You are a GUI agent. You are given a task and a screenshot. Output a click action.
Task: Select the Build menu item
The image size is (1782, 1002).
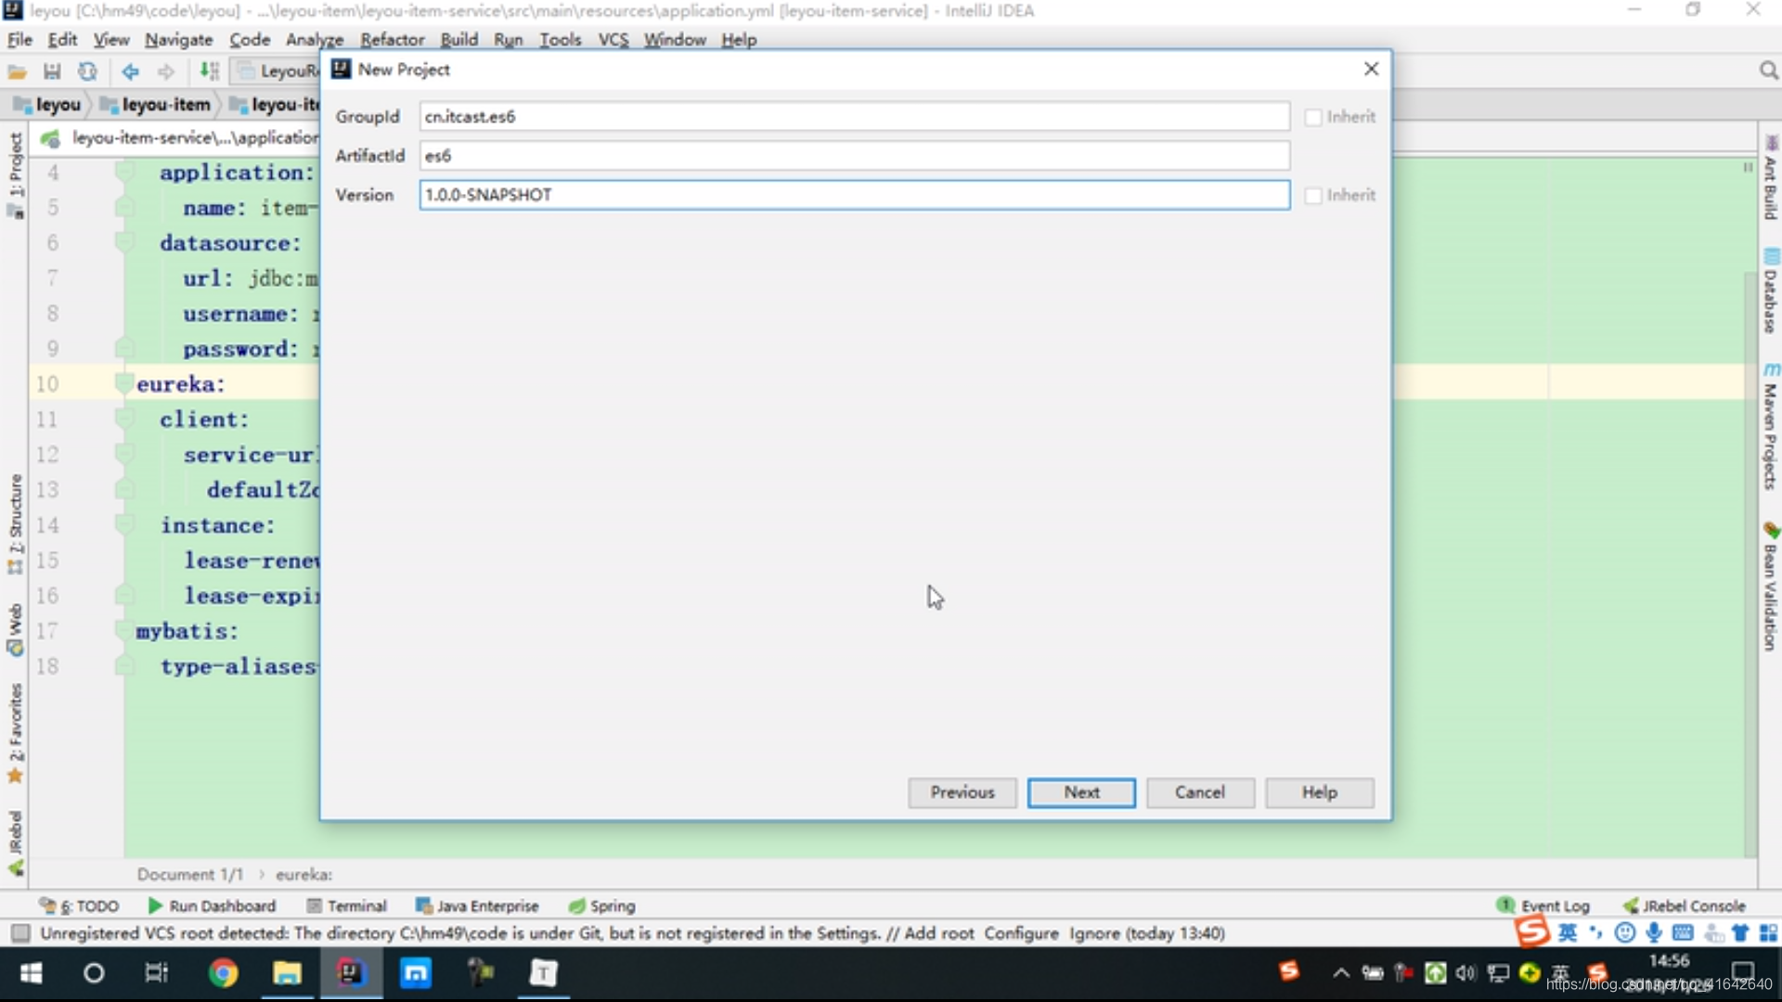(x=459, y=39)
